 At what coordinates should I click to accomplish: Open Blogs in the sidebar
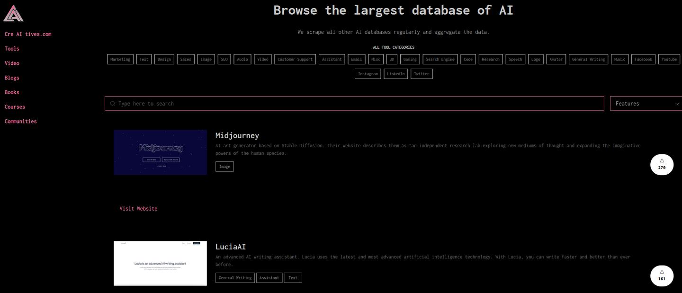click(x=12, y=78)
